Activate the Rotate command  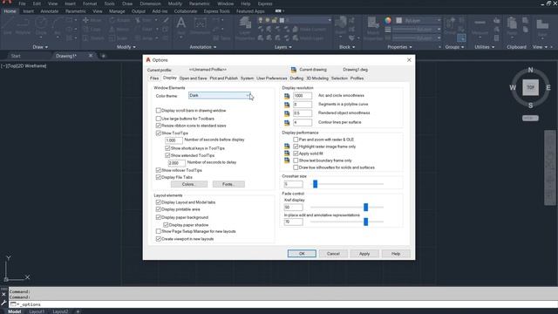click(x=119, y=20)
